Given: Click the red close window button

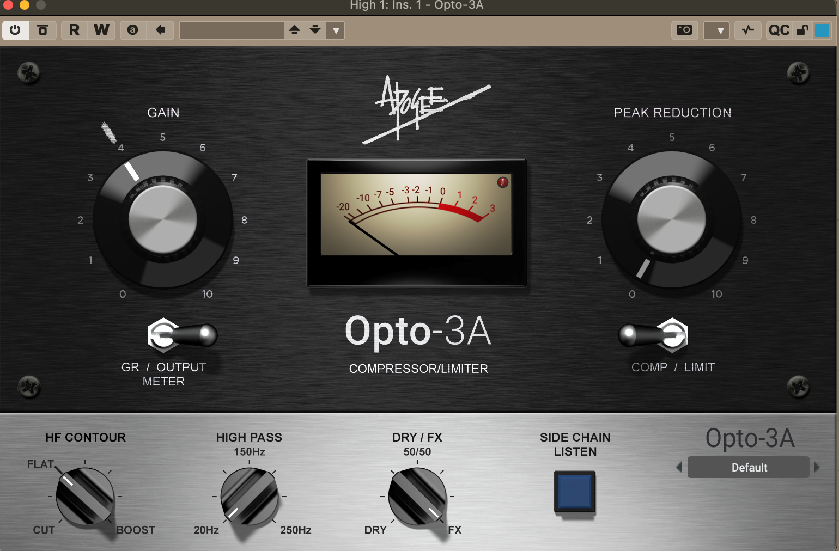Looking at the screenshot, I should point(8,5).
